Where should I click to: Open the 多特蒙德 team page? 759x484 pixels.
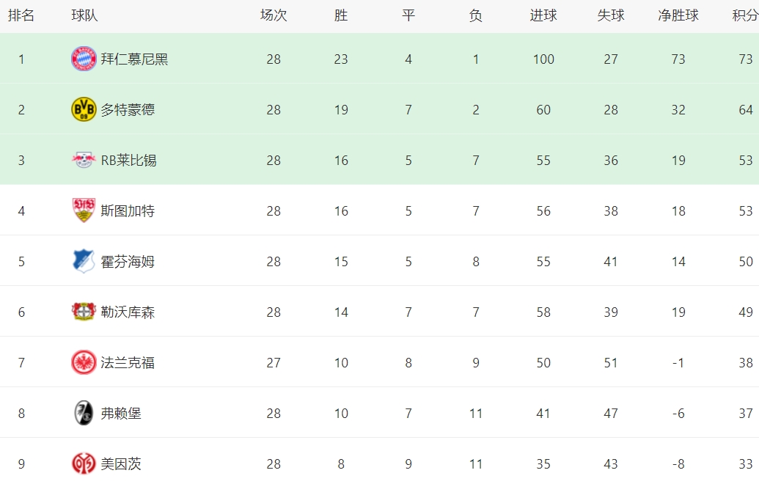click(x=128, y=110)
